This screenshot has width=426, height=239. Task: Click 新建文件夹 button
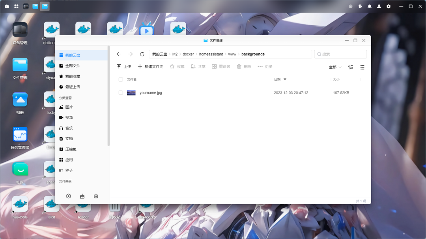(x=151, y=66)
